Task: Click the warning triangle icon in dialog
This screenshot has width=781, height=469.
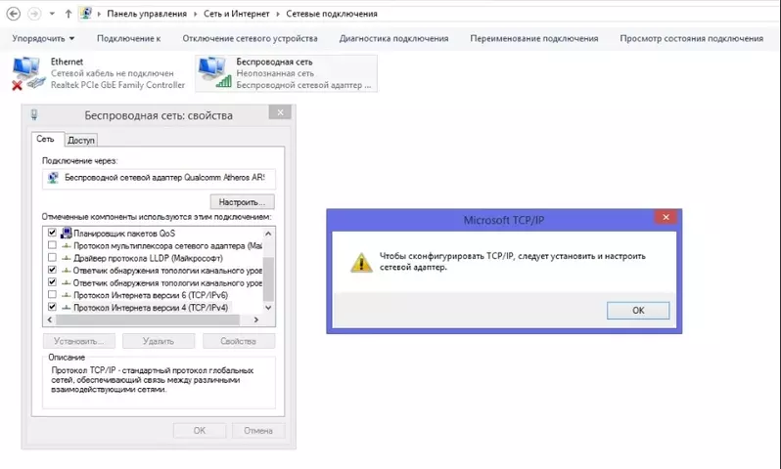Action: coord(361,262)
